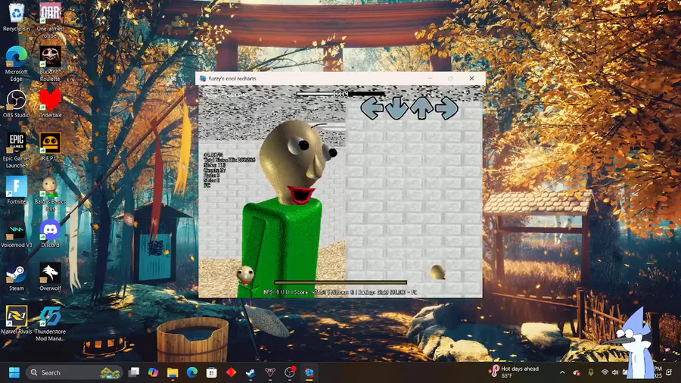The width and height of the screenshot is (681, 383).
Task: Click the right arrow note receptor
Action: 447,108
